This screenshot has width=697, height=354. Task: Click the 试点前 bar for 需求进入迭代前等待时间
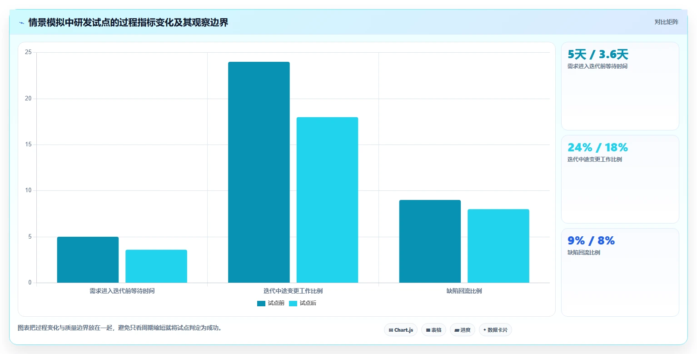(x=88, y=260)
